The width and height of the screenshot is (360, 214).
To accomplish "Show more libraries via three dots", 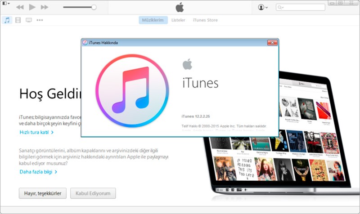I will [x=40, y=20].
